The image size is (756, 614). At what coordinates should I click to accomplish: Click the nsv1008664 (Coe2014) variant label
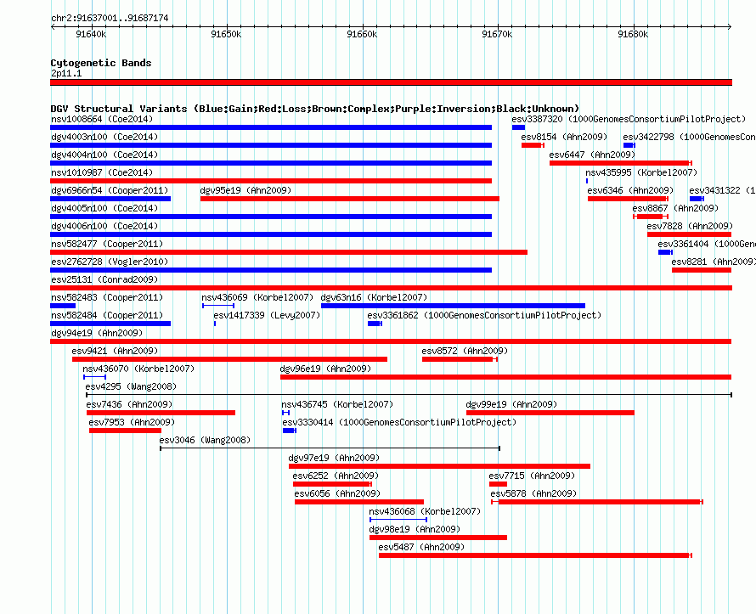pyautogui.click(x=102, y=119)
